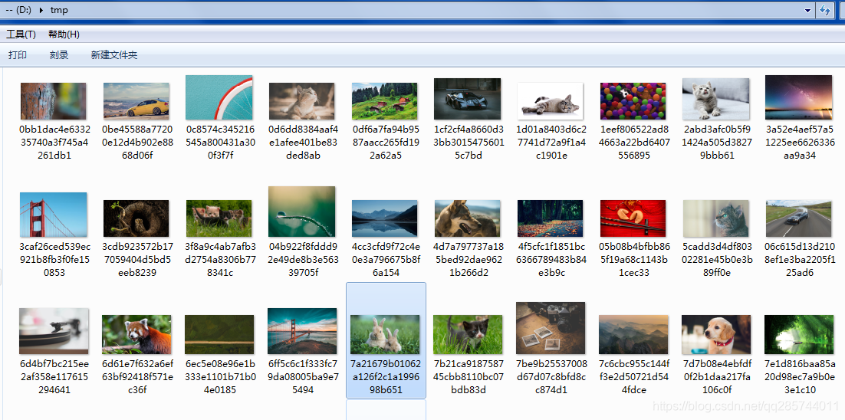Click filename text 3cdb923572b177059404d5bd5eeb8239

click(136, 260)
